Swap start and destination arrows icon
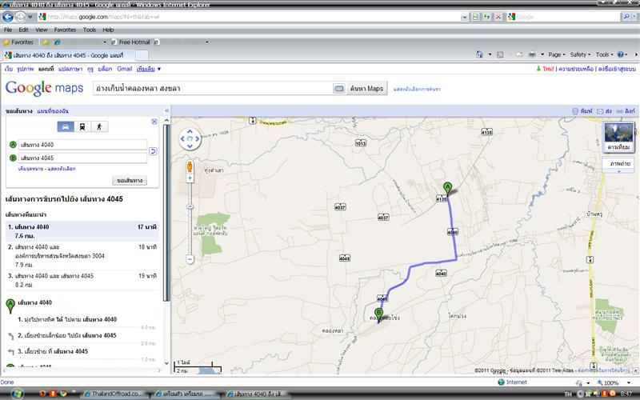The image size is (640, 400). [153, 151]
